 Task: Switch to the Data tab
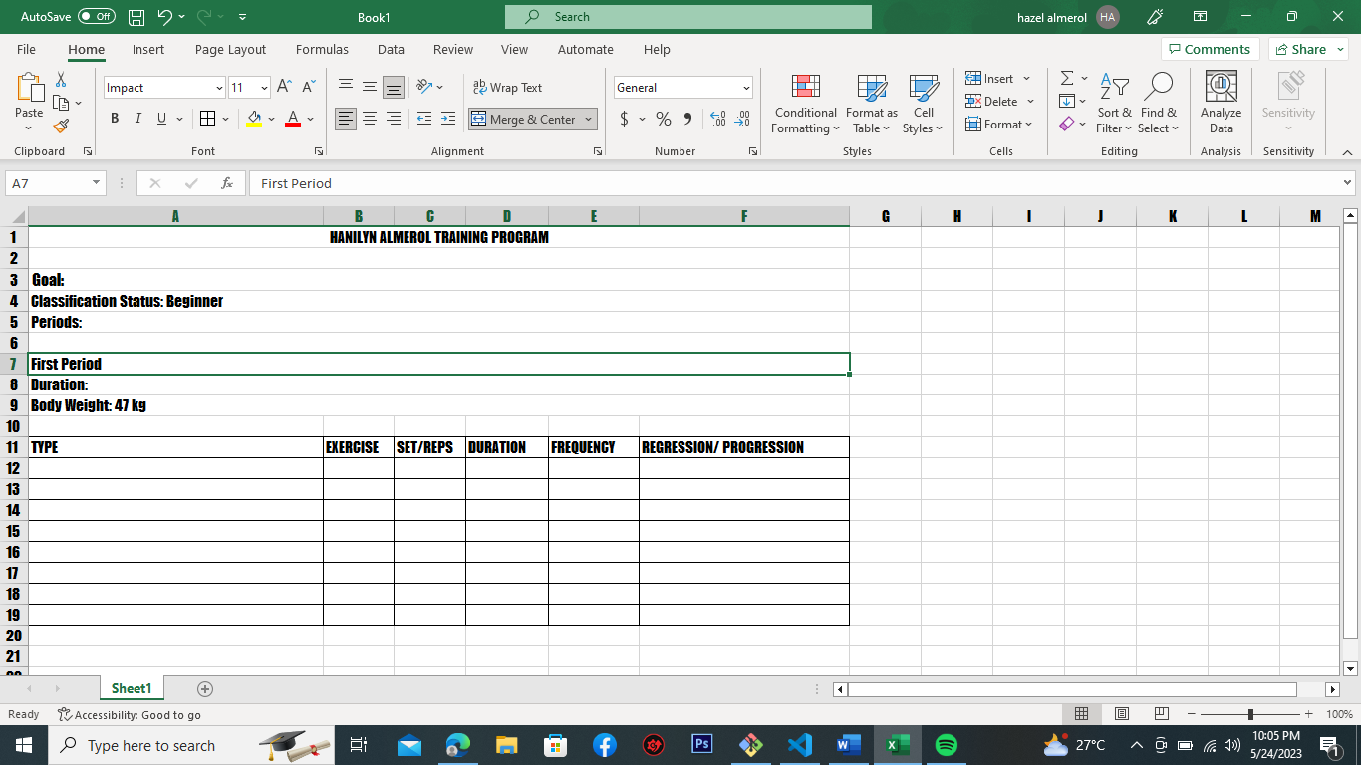point(391,49)
